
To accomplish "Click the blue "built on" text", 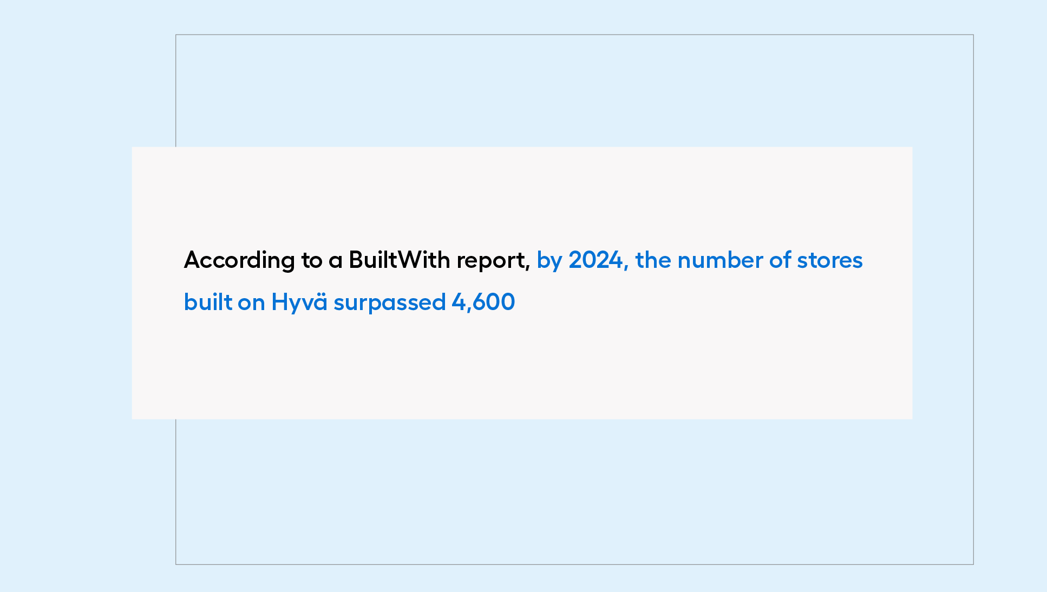I will pos(224,302).
